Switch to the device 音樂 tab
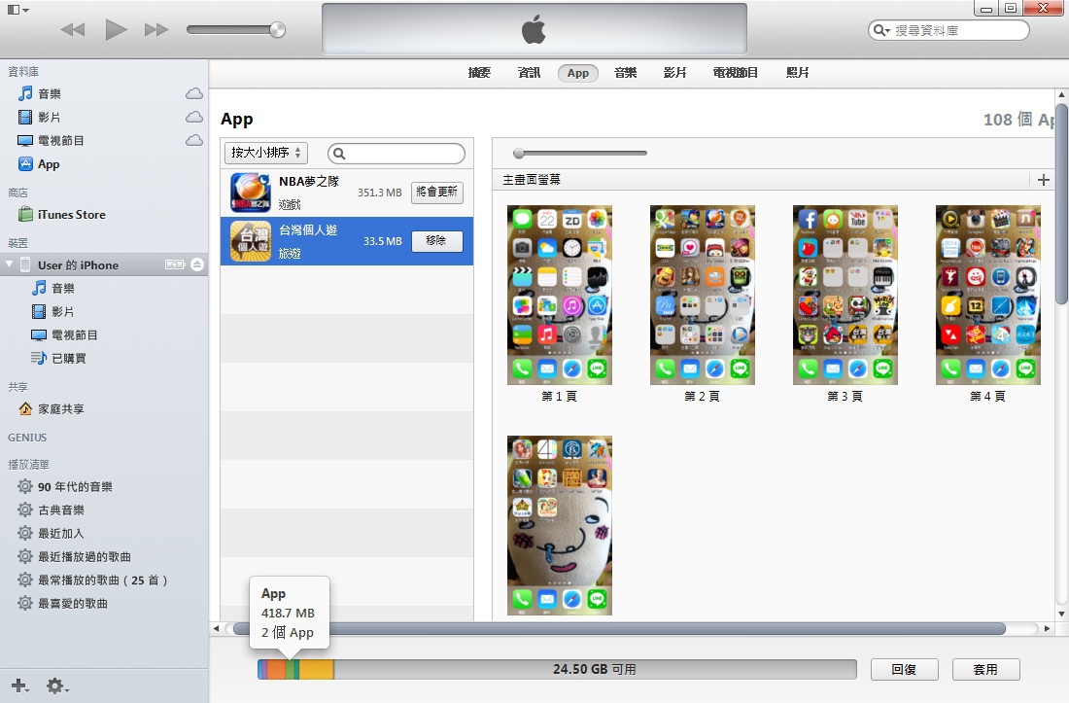The width and height of the screenshot is (1069, 703). [x=625, y=73]
